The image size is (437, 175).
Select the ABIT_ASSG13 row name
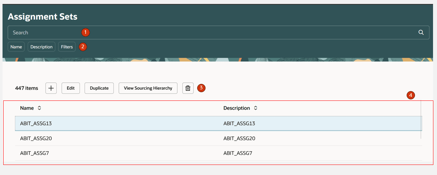36,124
